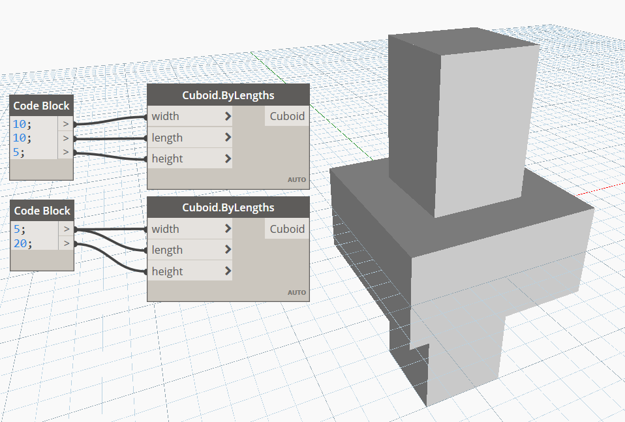Select the lower Cuboid.ByLengths node header
The height and width of the screenshot is (422, 625).
pyautogui.click(x=228, y=207)
